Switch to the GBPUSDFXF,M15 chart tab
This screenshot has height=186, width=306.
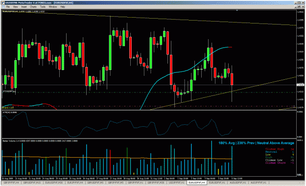tap(32, 183)
